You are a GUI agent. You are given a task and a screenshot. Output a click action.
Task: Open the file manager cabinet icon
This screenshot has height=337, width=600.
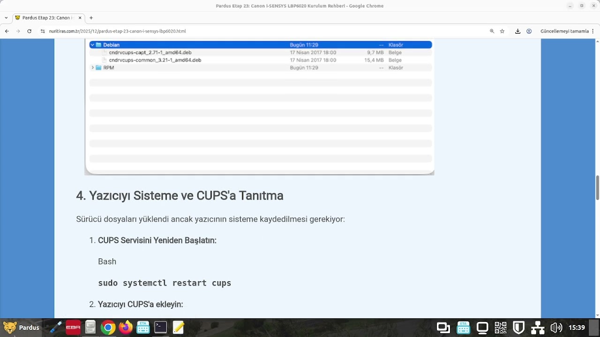(x=90, y=328)
